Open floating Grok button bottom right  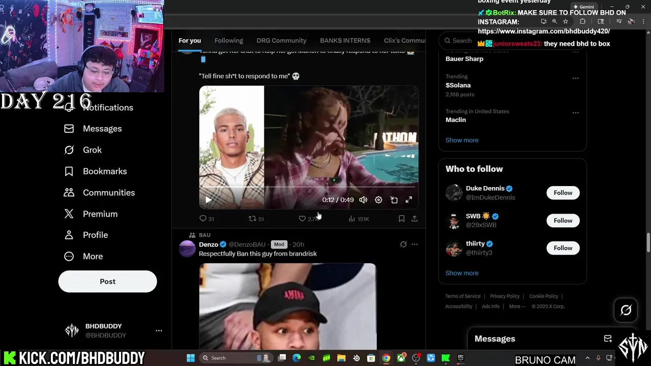626,310
